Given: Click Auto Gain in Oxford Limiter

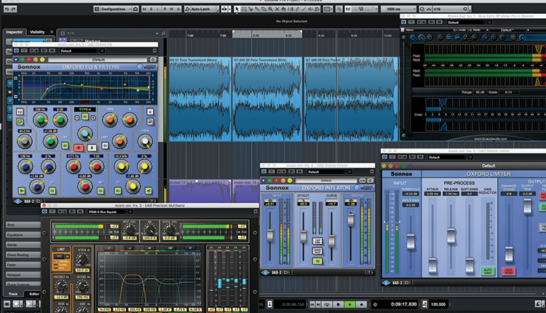Looking at the screenshot, I should click(x=488, y=272).
